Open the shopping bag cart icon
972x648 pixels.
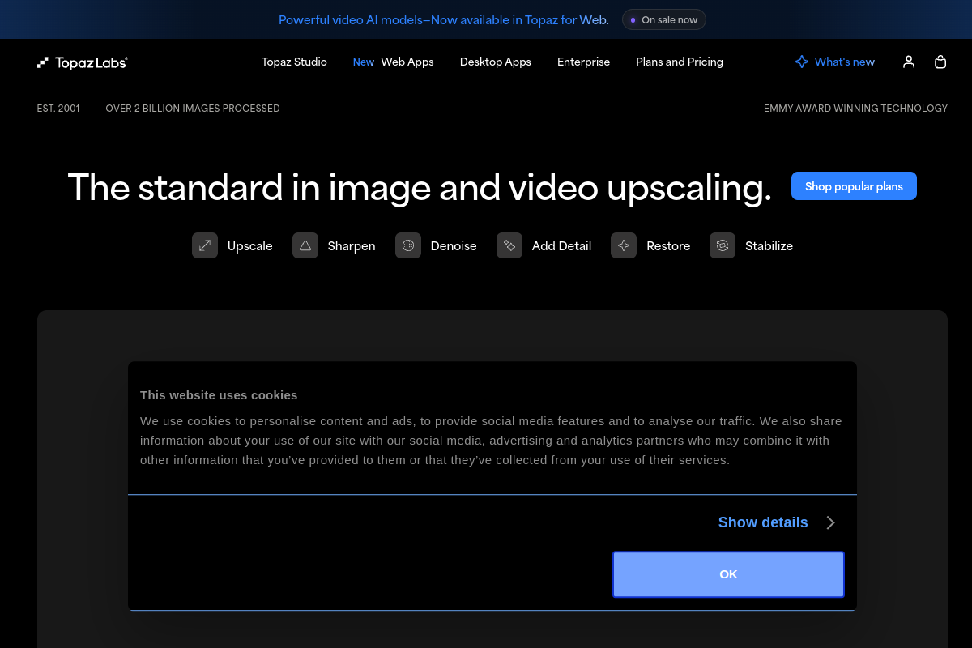940,62
